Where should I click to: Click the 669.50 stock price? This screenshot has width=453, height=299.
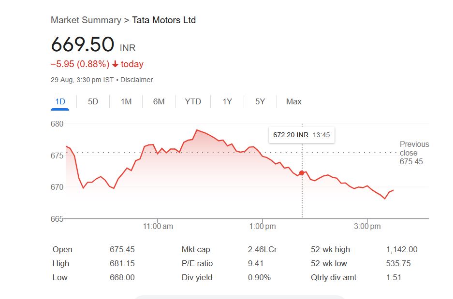[83, 44]
